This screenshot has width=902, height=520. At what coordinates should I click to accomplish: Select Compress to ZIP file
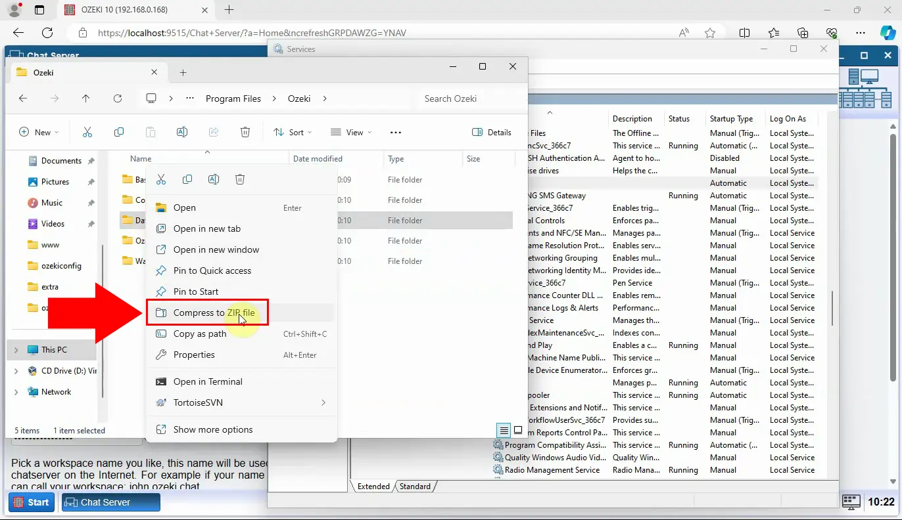tap(241, 313)
